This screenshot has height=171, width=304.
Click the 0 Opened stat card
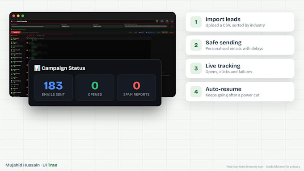point(95,88)
